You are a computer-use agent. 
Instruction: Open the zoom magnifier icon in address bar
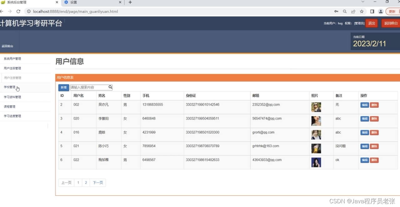pyautogui.click(x=345, y=11)
